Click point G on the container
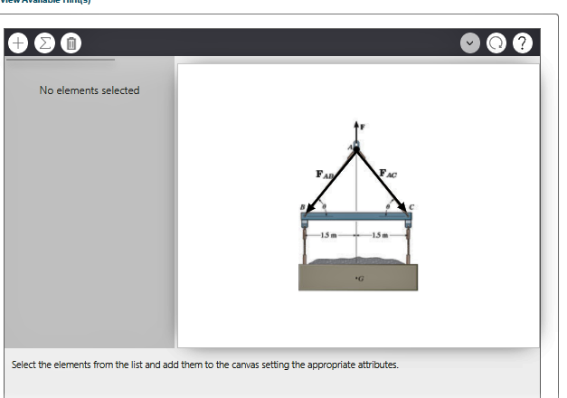This screenshot has height=398, width=567. (x=359, y=279)
